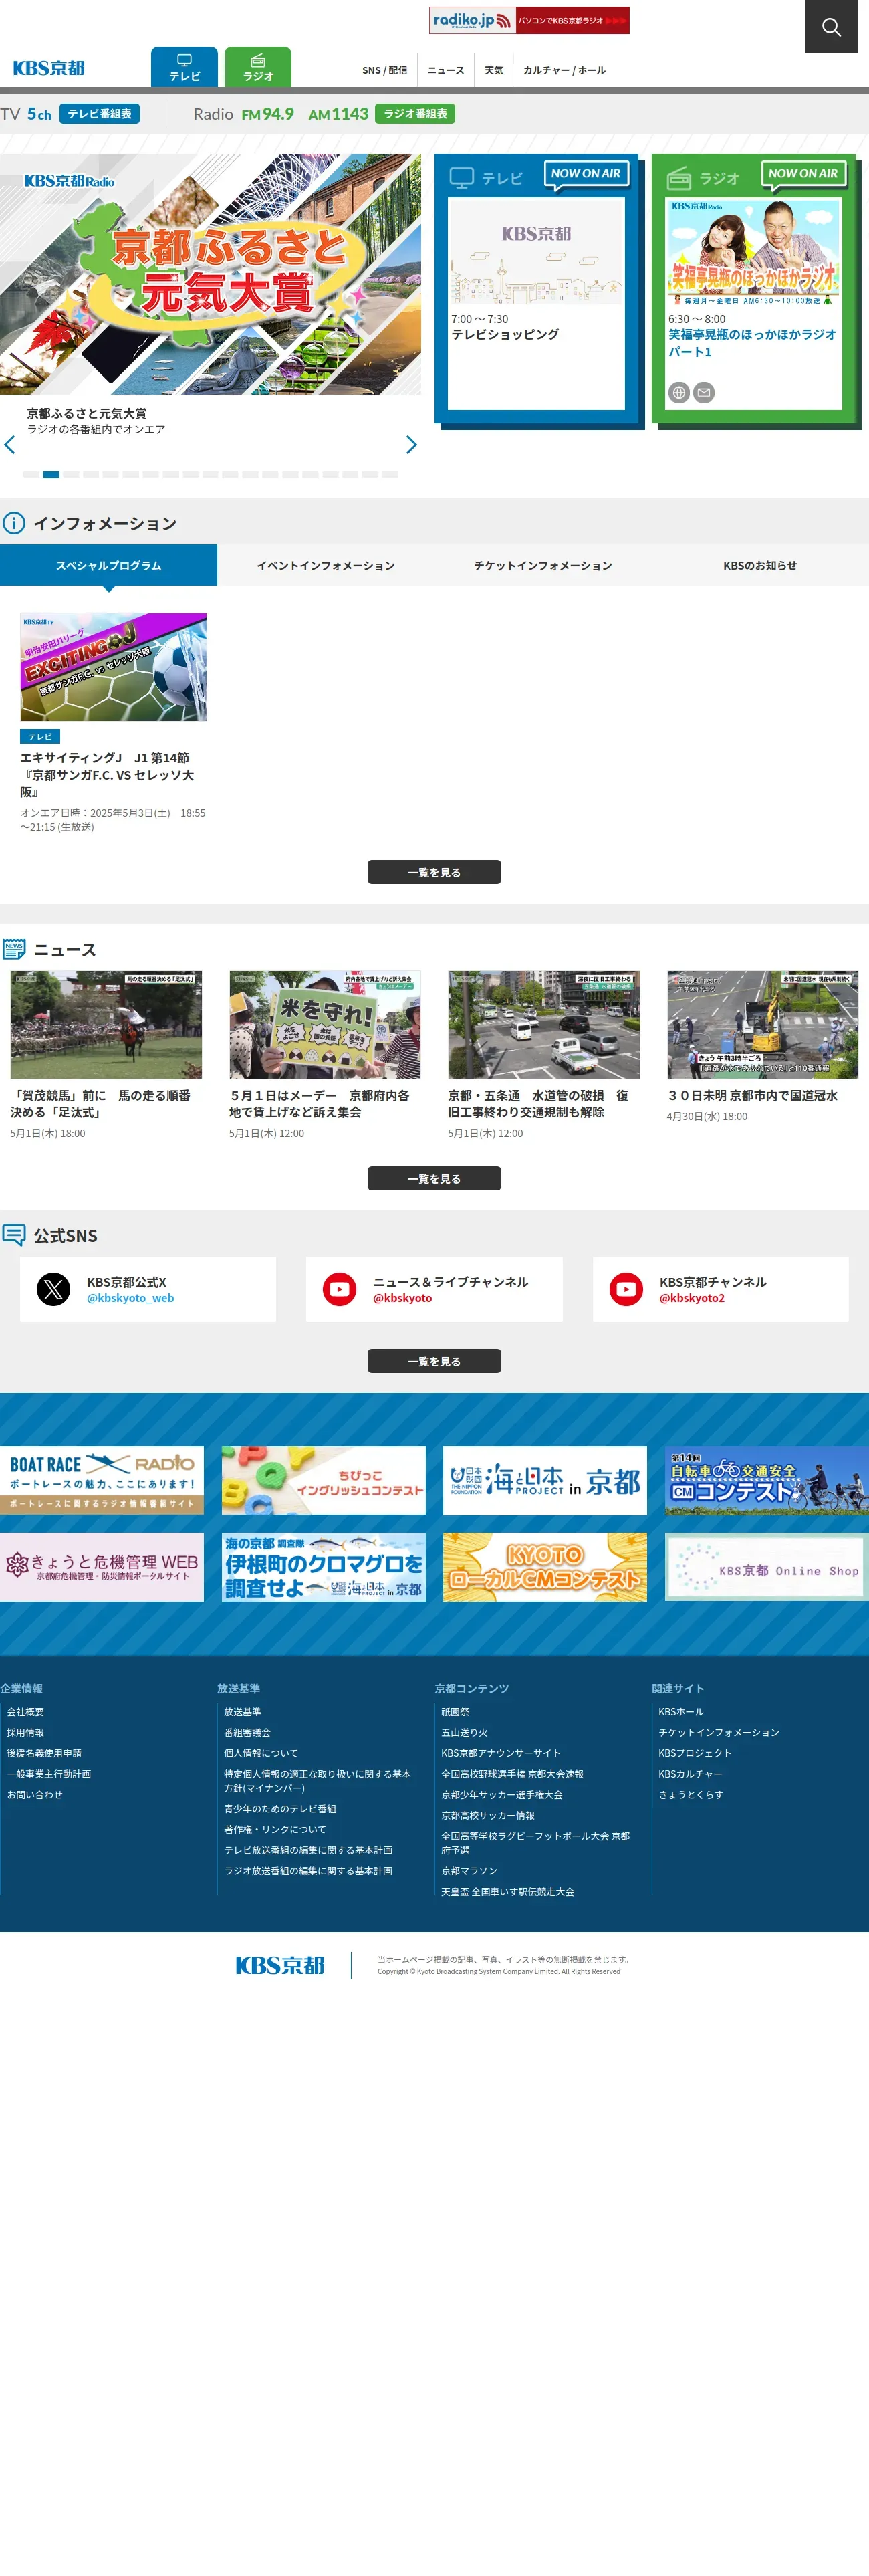Screen dimensions: 869x2576
Task: Click 一覧を見る under 公式SNS section
Action: click(x=434, y=1362)
